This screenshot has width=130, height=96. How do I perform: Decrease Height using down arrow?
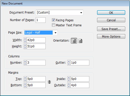25,48
